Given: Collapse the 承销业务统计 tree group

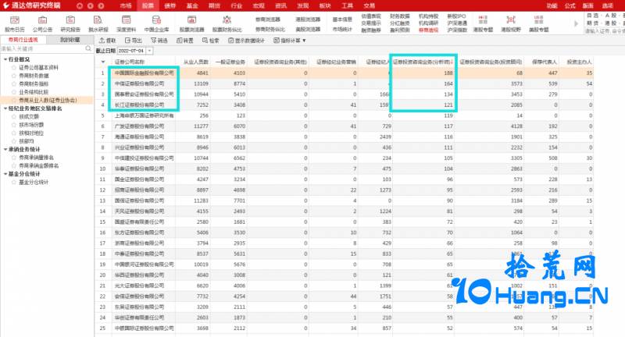Looking at the screenshot, I should (5, 149).
